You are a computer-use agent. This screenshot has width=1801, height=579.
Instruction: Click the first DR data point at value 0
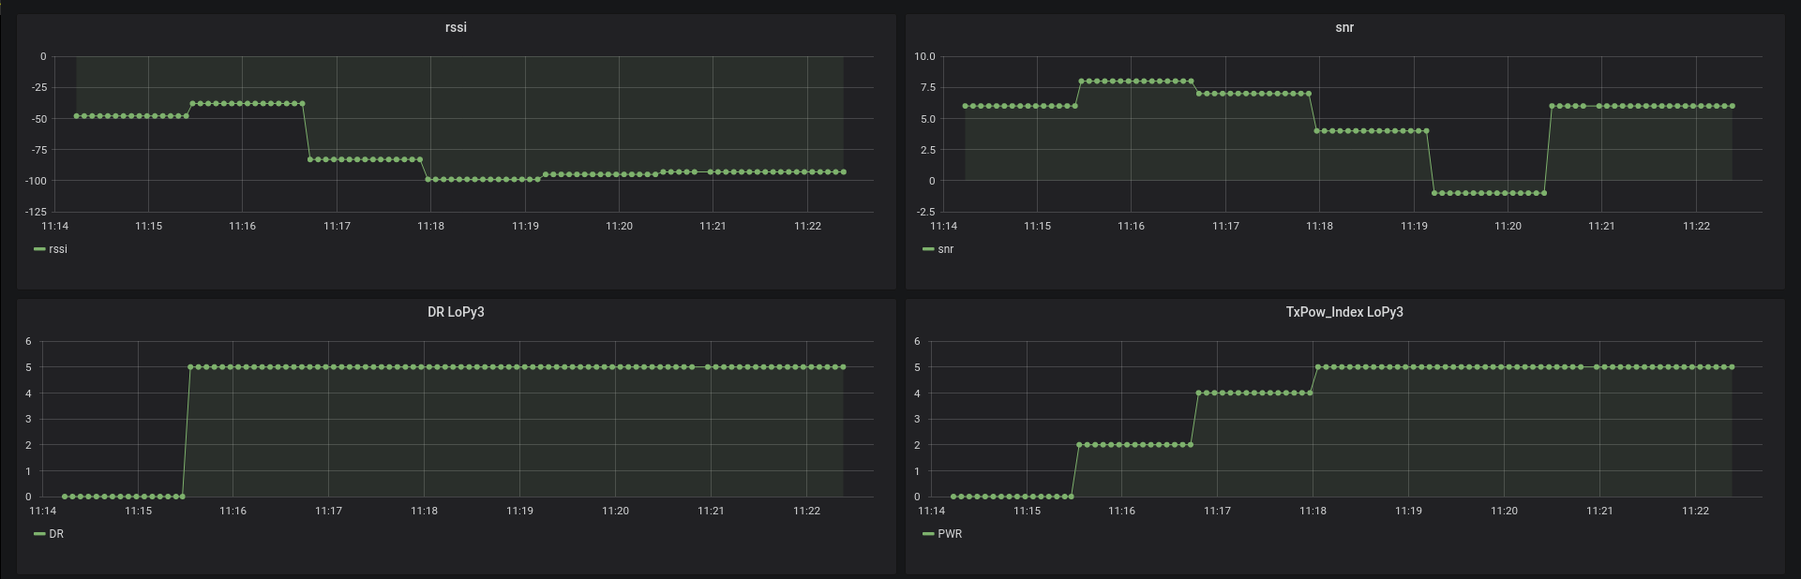point(64,497)
